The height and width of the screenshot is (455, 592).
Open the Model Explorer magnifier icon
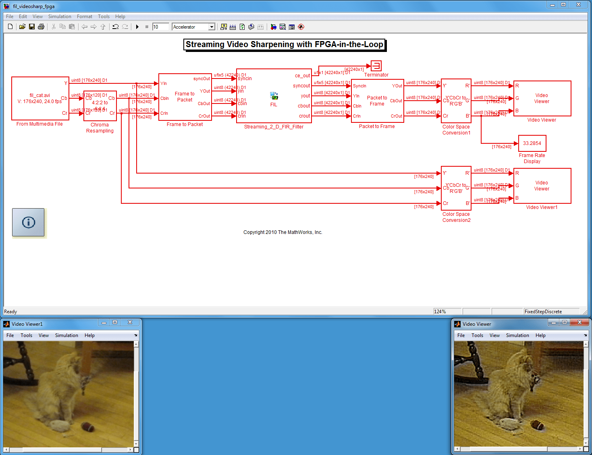pyautogui.click(x=282, y=27)
